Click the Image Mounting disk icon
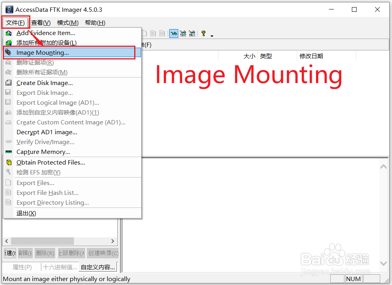This screenshot has width=392, height=285. (x=8, y=52)
